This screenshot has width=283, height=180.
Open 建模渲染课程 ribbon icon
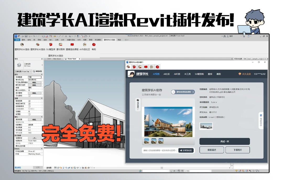coord(72,45)
